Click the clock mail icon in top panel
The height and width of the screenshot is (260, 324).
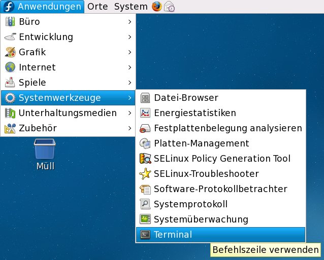[x=170, y=7]
